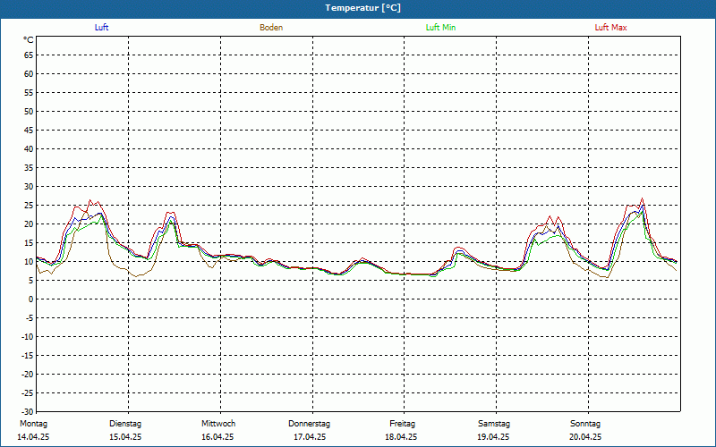Click the -25 y-axis value
This screenshot has width=716, height=447.
click(x=28, y=392)
